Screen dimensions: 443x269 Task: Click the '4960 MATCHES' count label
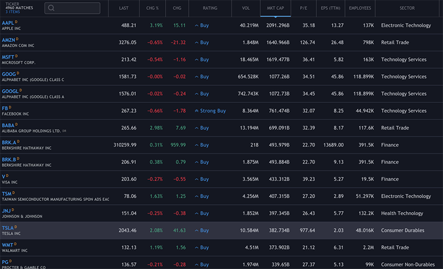click(19, 8)
